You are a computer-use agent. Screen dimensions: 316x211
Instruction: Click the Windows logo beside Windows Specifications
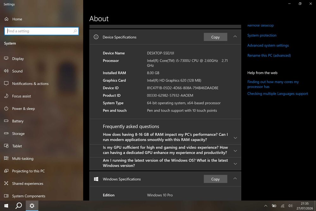point(96,179)
